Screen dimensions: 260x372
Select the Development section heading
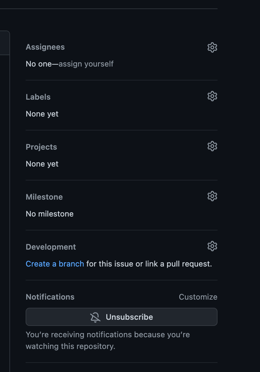coord(51,247)
